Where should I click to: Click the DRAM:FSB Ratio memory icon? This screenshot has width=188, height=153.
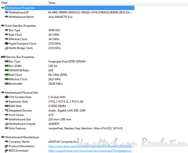[7, 70]
